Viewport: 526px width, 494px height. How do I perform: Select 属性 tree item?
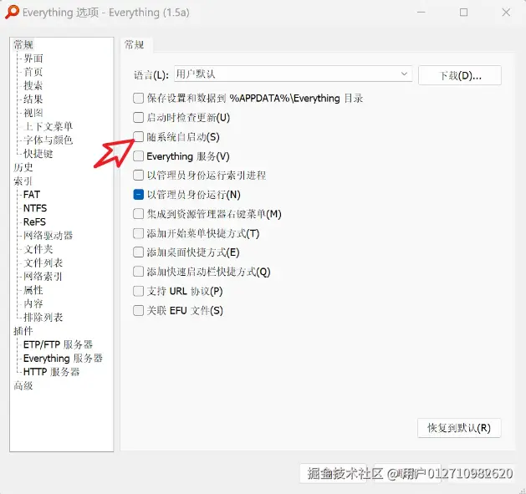(33, 290)
